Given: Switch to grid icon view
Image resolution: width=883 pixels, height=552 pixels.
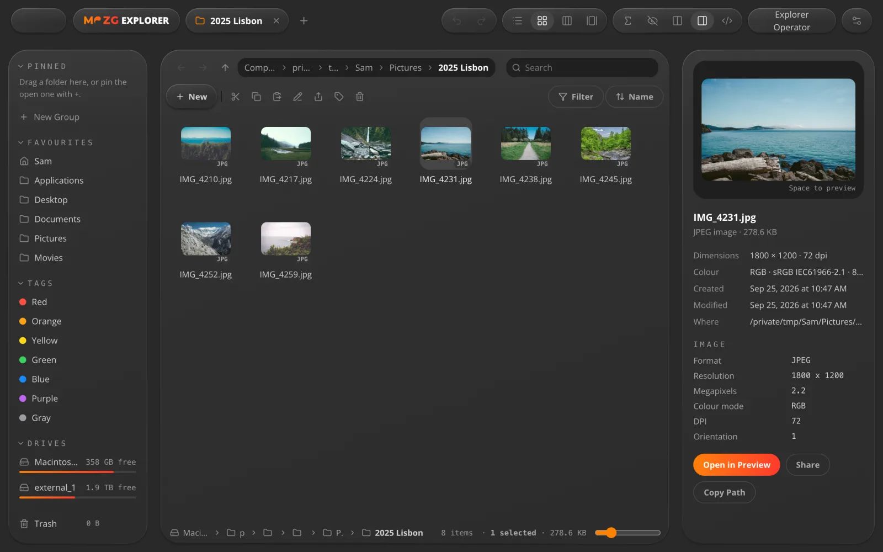Looking at the screenshot, I should tap(542, 21).
